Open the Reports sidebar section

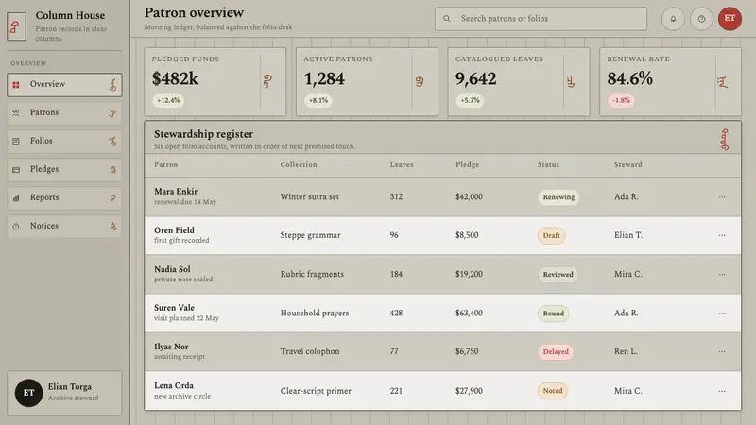[x=64, y=197]
